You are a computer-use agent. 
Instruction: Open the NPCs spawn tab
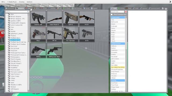pos(37,8)
